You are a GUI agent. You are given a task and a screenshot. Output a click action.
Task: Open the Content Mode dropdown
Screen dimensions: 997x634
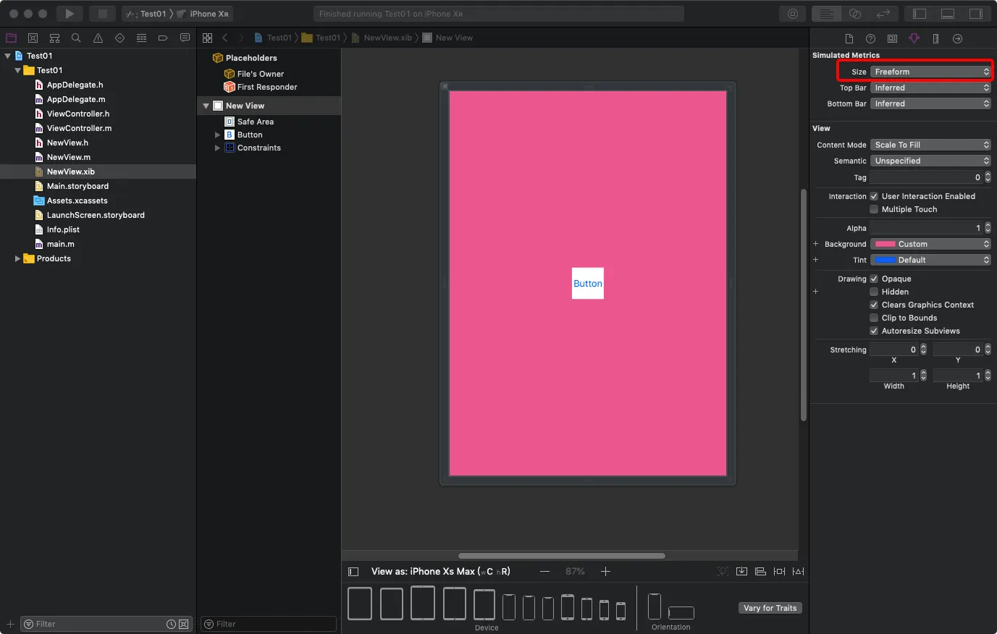[x=930, y=145]
